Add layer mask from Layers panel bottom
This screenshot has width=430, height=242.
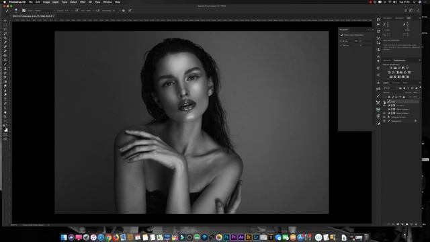[x=398, y=224]
